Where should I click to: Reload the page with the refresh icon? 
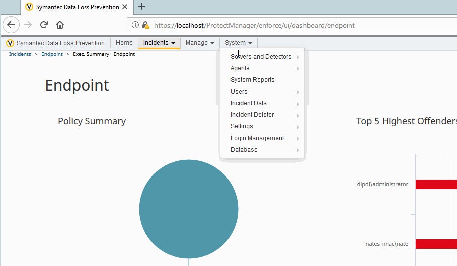[x=44, y=25]
